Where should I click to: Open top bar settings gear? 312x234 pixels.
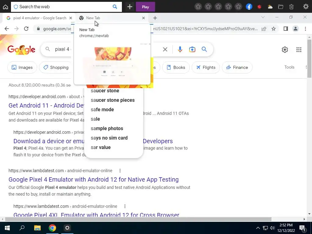pyautogui.click(x=306, y=7)
